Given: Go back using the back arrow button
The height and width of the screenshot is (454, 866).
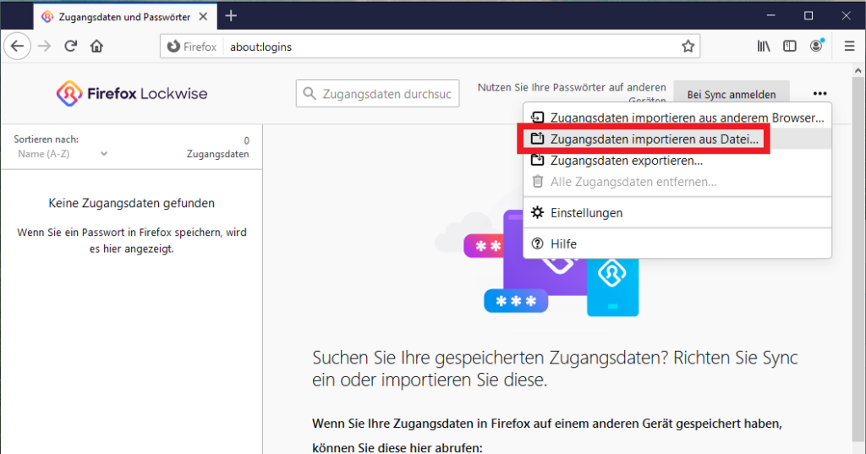Looking at the screenshot, I should click(x=17, y=46).
